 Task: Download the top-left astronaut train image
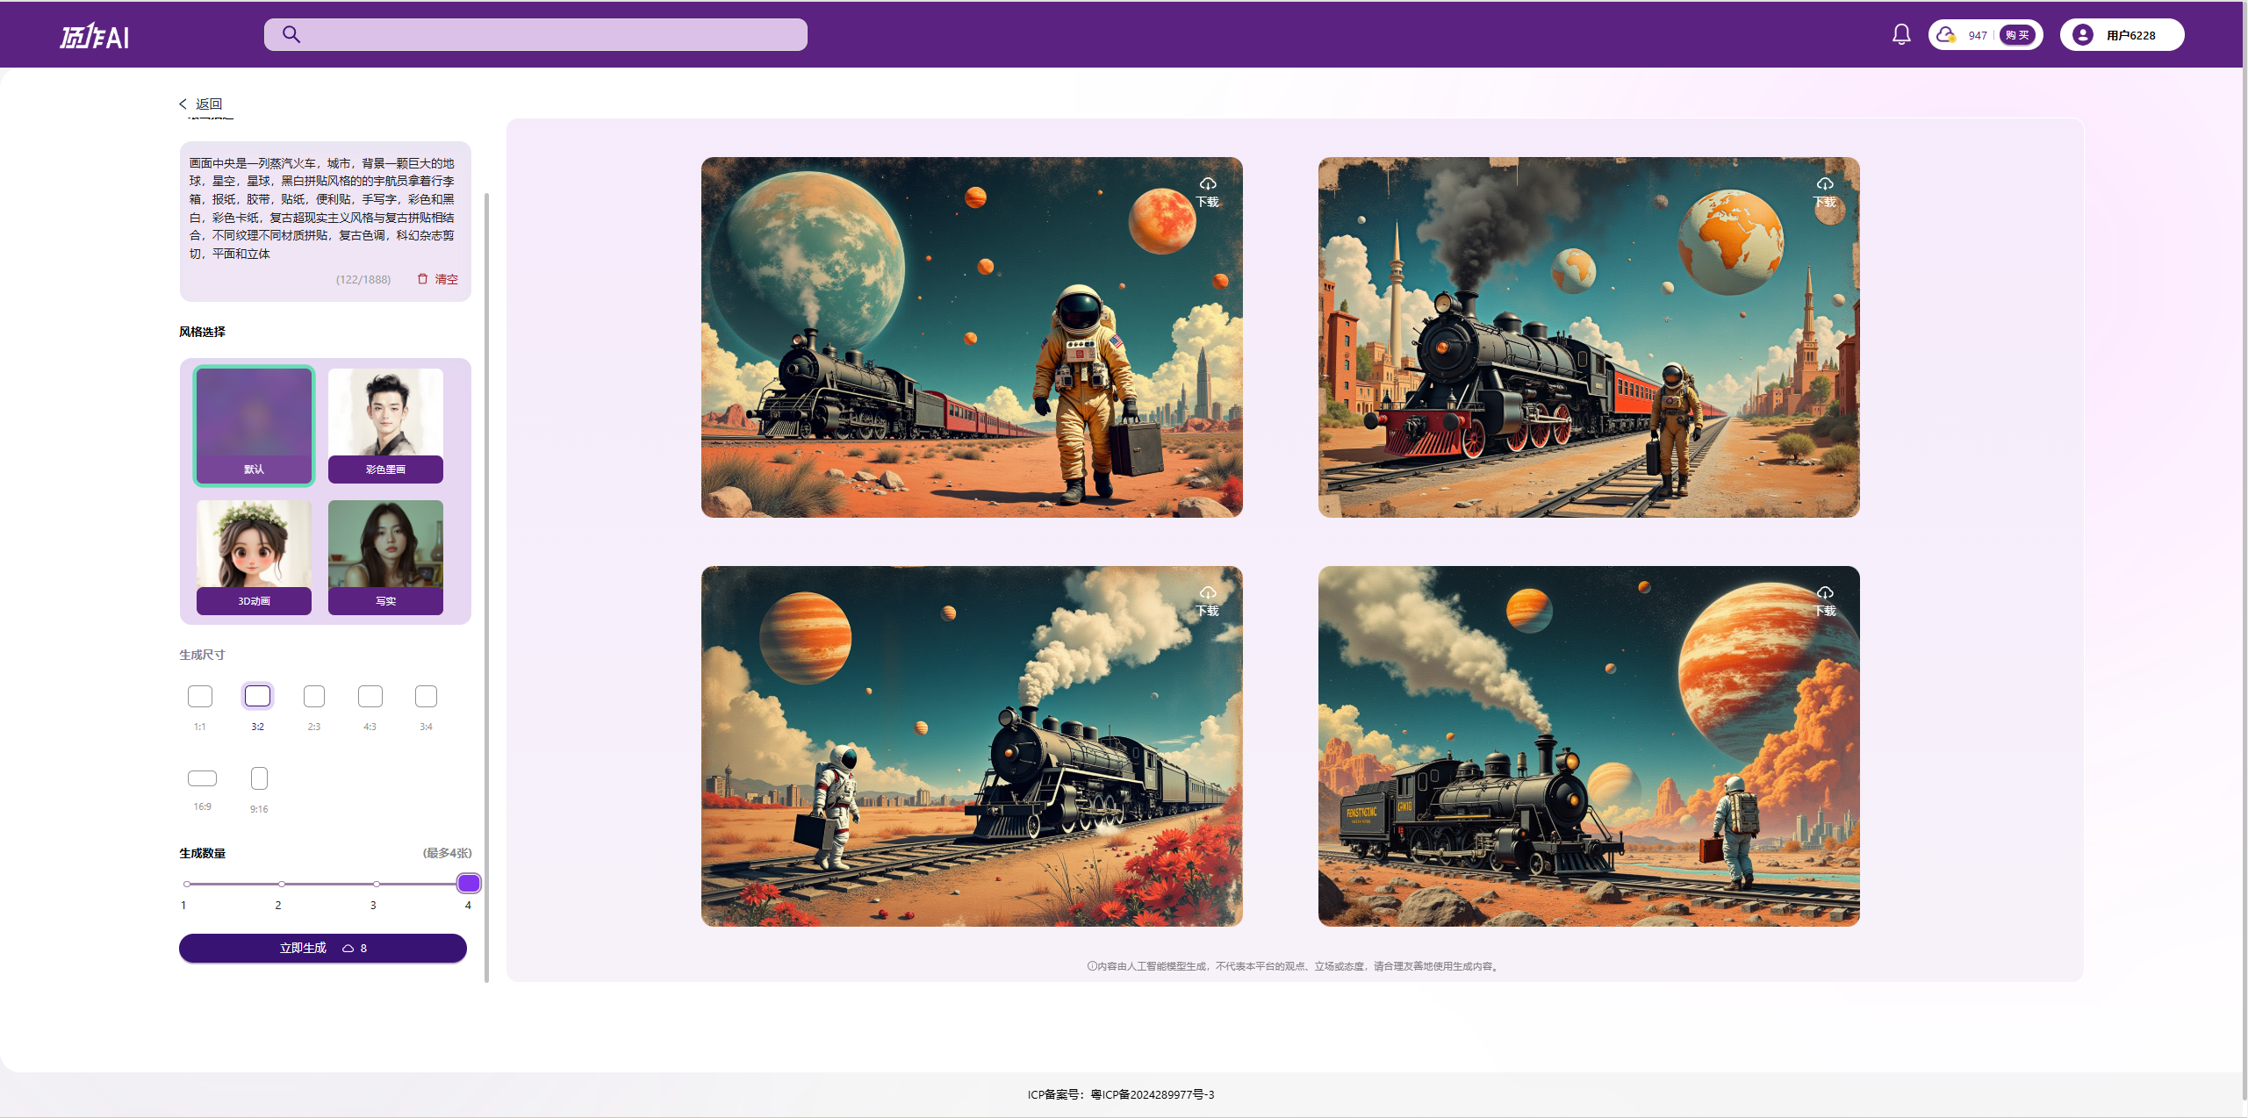(1208, 190)
